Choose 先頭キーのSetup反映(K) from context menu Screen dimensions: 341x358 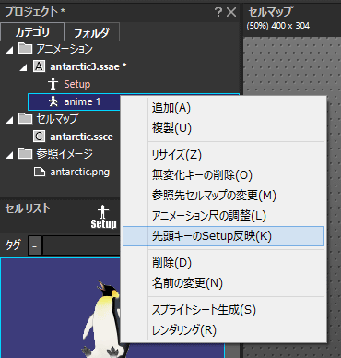[x=223, y=236]
